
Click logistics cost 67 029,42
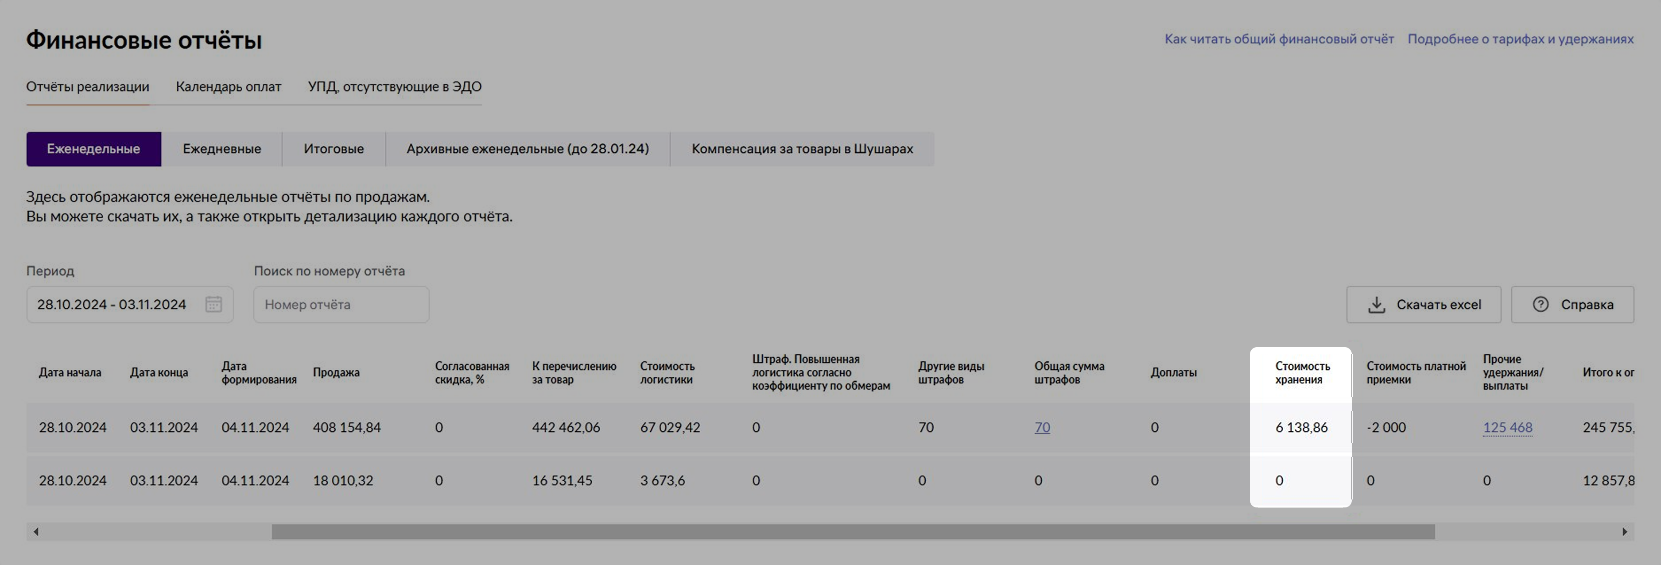pos(670,427)
